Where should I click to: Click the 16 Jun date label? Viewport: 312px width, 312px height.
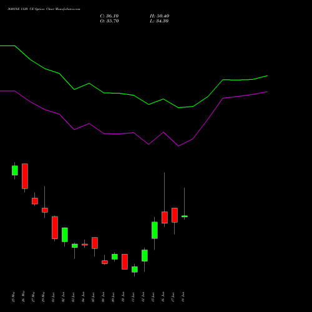pos(163,297)
